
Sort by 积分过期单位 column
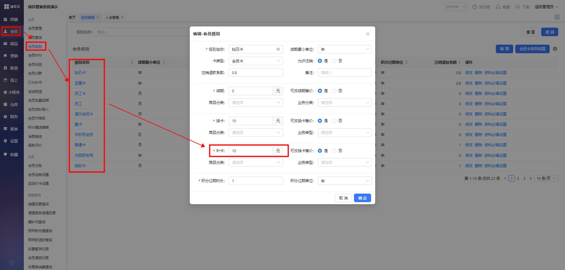click(x=406, y=62)
